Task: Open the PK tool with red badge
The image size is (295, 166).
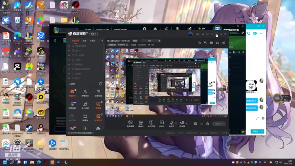Action: (x=72, y=128)
